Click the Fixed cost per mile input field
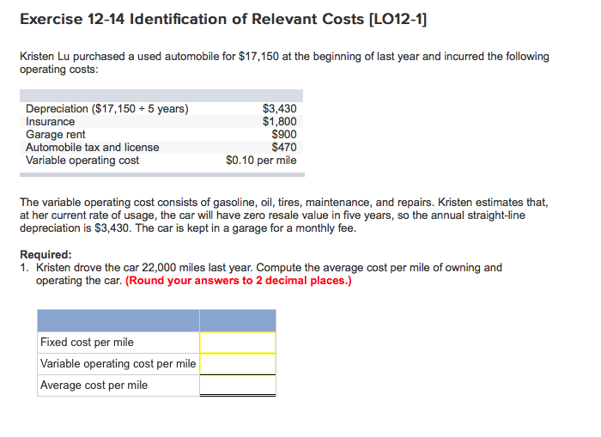 coord(238,343)
